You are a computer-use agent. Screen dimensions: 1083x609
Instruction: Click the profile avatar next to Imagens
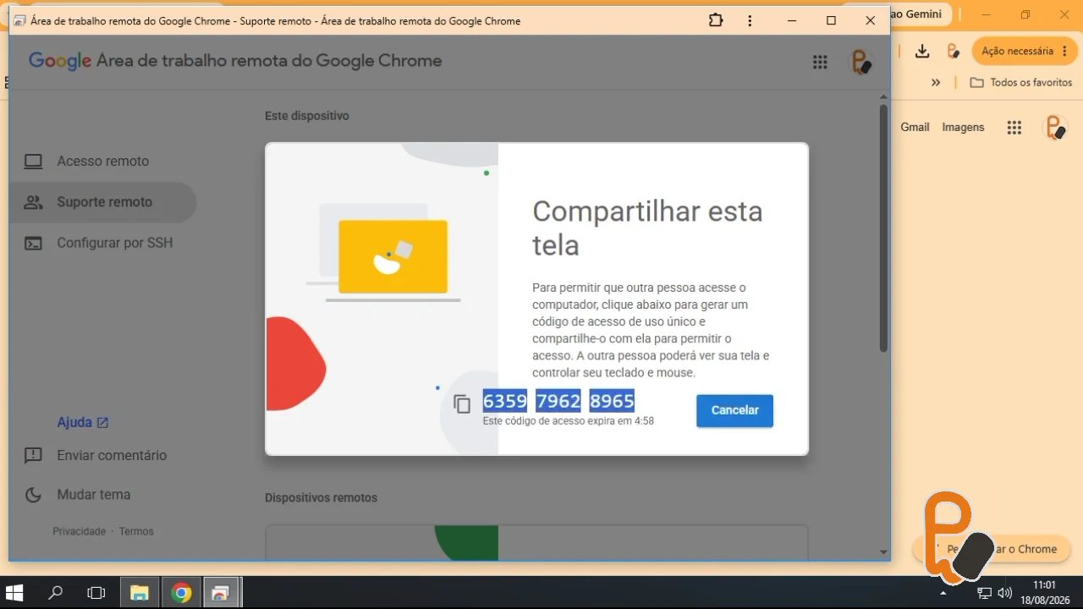point(1055,128)
